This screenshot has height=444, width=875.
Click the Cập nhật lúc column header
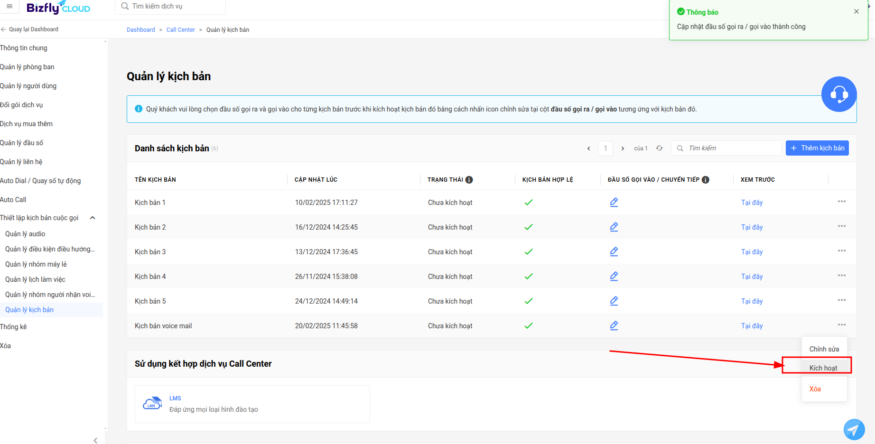(316, 180)
